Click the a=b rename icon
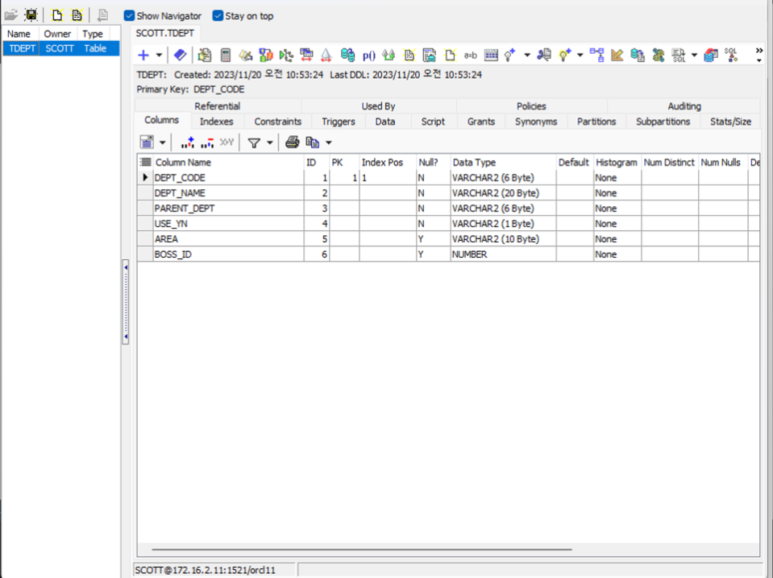The image size is (773, 578). (x=470, y=56)
